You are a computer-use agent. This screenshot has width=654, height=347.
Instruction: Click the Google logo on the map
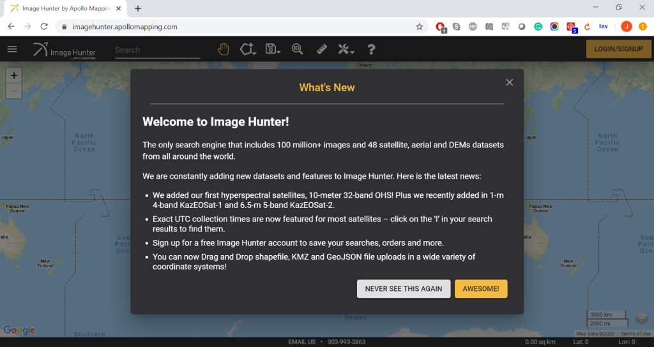tap(19, 330)
